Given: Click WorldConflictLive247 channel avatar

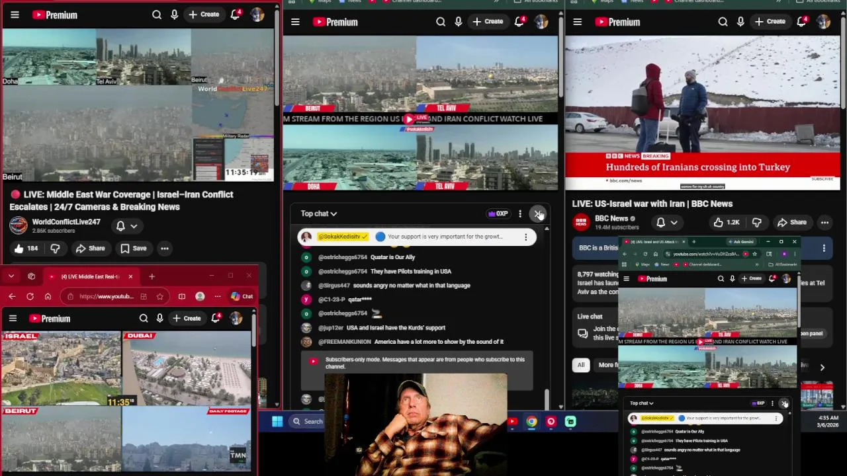Looking at the screenshot, I should pos(19,225).
